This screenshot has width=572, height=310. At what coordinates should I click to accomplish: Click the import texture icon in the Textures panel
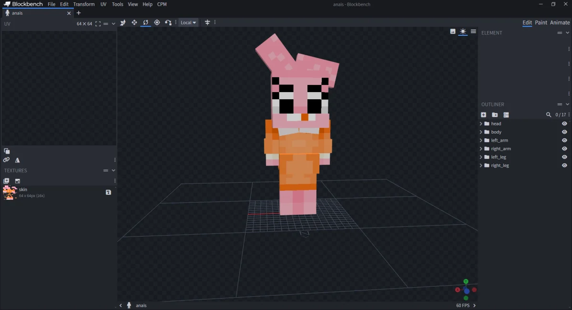coord(18,181)
